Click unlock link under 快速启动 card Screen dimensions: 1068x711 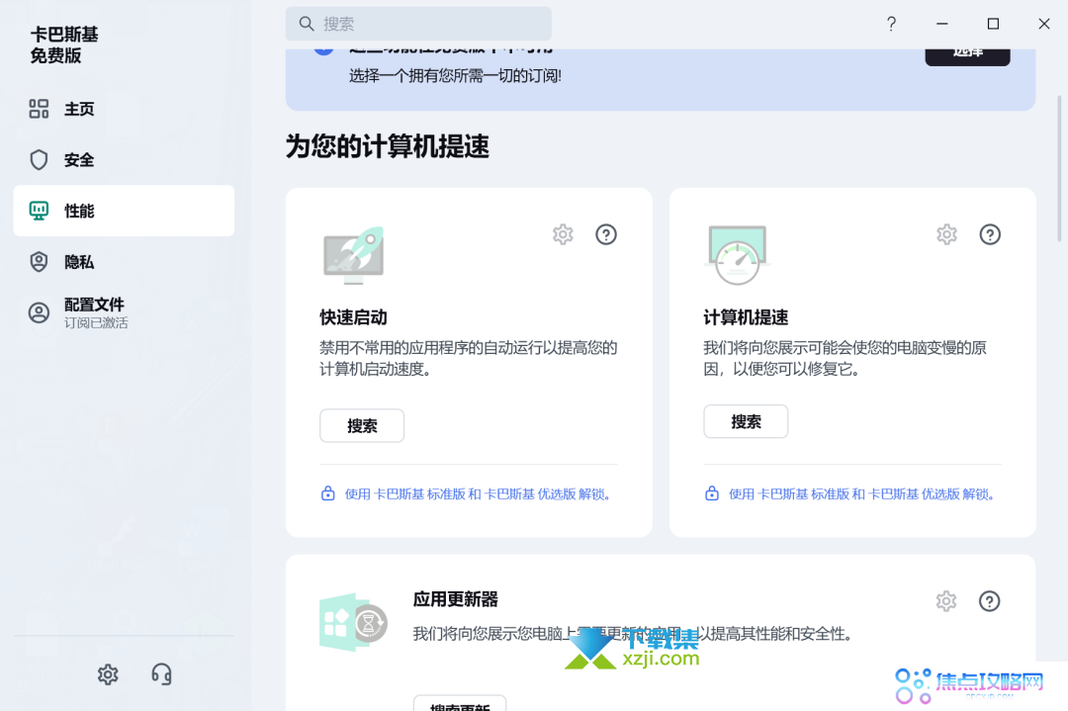click(478, 493)
